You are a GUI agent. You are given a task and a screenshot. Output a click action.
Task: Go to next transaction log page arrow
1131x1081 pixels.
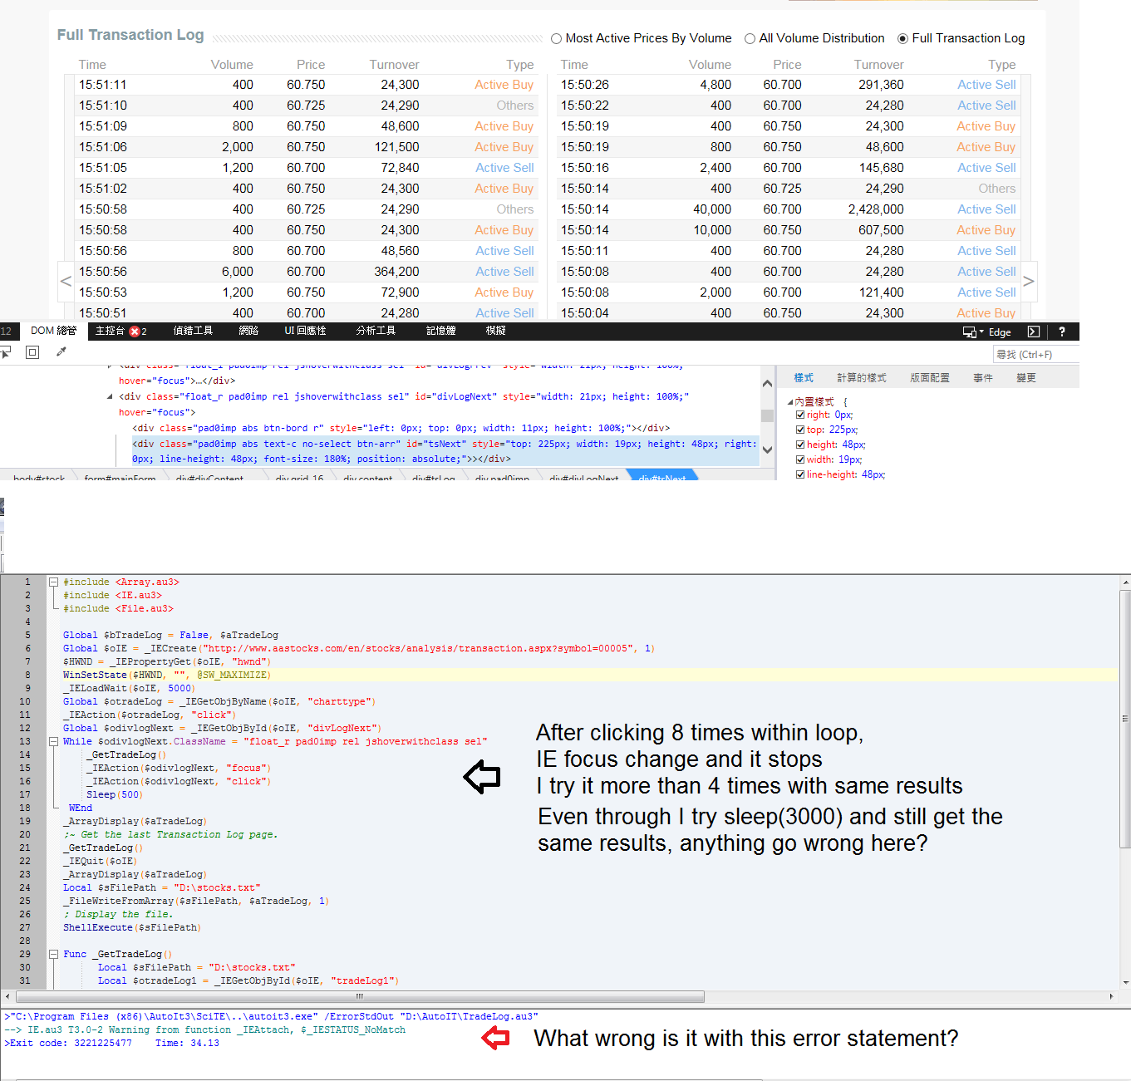click(1029, 282)
